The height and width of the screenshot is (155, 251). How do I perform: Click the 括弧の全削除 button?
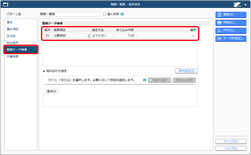(184, 80)
